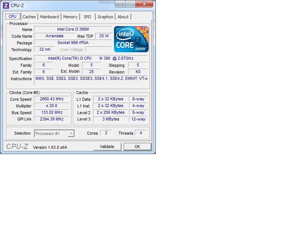Click the L1 Inst. size 2 x 32 KBytes
The image size is (287, 229).
point(111,106)
